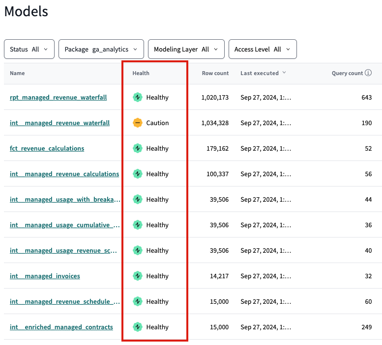Open int__enriched_managed_contracts model
The image size is (382, 345).
pos(61,327)
